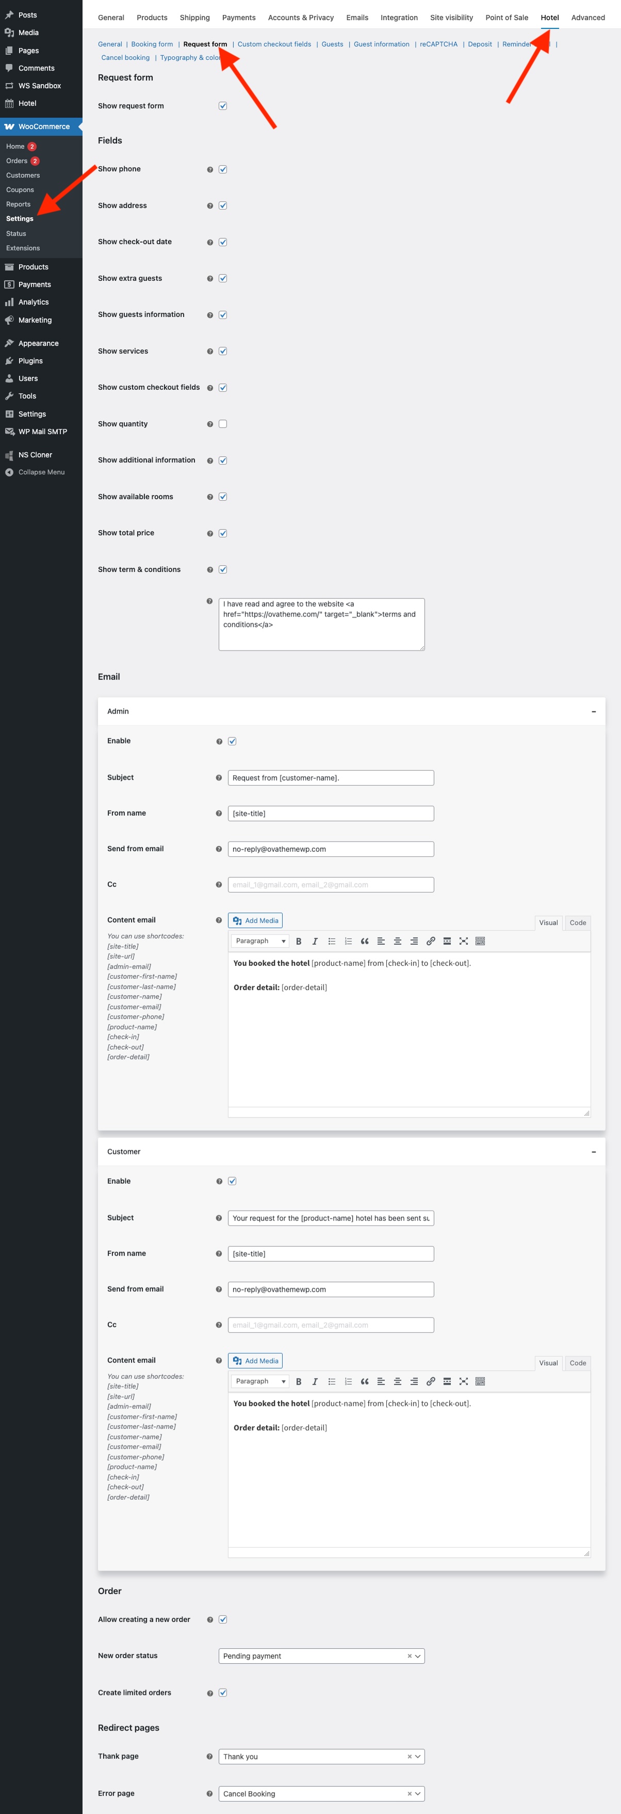The width and height of the screenshot is (621, 1814).
Task: Click Bold icon in Admin email editor
Action: 298,941
